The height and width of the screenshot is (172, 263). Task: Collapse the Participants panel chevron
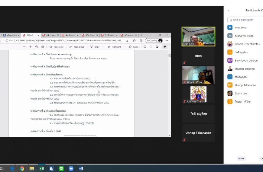pyautogui.click(x=228, y=10)
